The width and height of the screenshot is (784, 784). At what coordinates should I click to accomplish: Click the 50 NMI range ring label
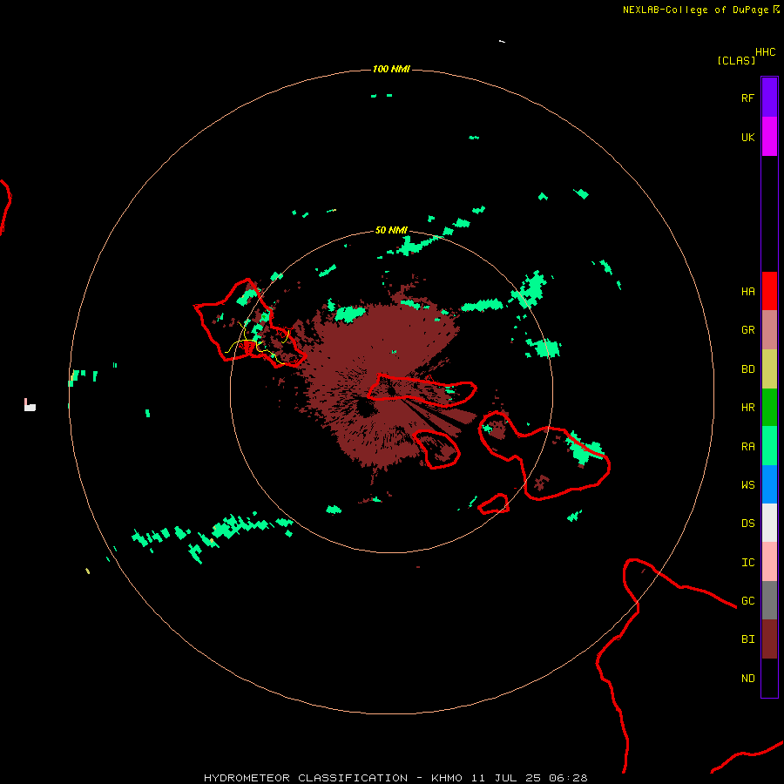pos(391,230)
